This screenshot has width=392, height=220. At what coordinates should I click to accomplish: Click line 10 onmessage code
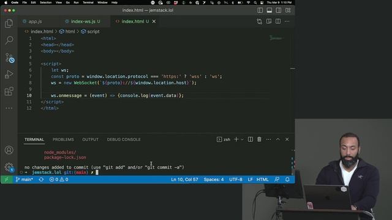click(117, 95)
